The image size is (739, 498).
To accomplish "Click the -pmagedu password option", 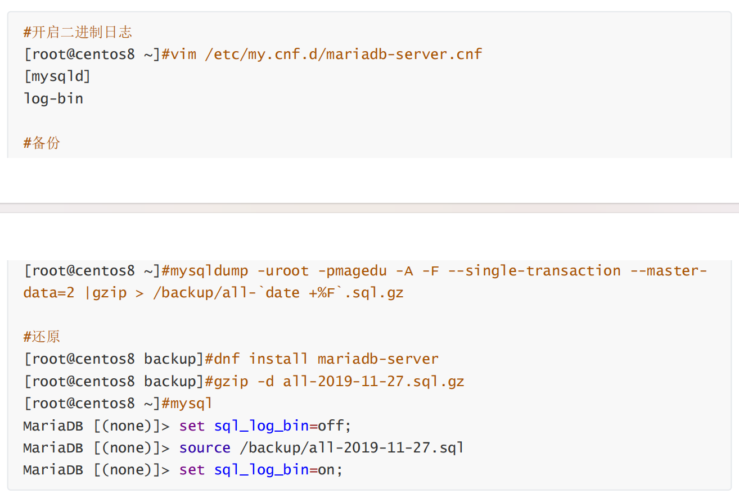I will (x=352, y=271).
